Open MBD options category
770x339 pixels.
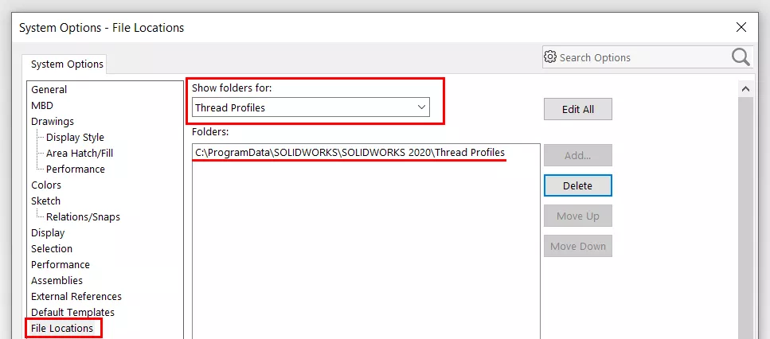tap(42, 106)
